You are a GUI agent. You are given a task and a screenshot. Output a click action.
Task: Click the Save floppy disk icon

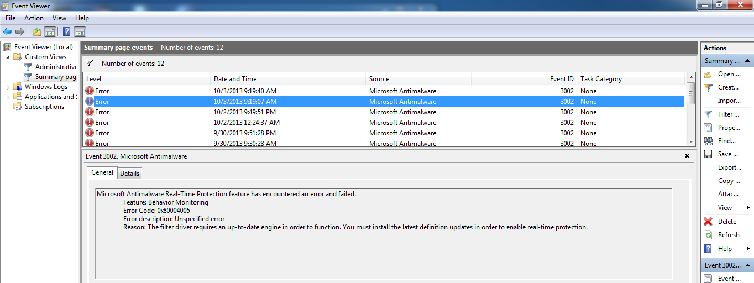point(708,154)
